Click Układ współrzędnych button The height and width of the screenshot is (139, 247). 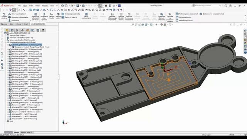point(17,14)
